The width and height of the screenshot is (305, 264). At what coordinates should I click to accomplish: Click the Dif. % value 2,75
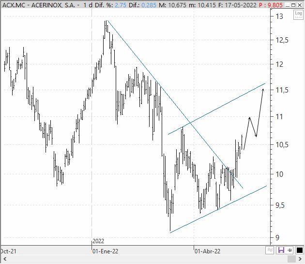coord(121,5)
